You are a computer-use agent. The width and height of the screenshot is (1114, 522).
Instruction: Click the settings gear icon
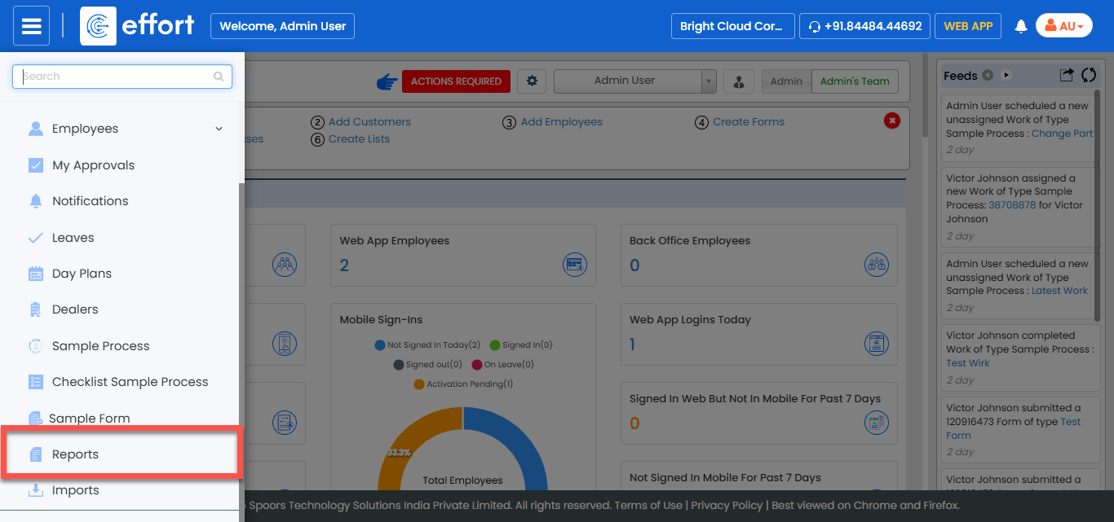click(x=533, y=81)
